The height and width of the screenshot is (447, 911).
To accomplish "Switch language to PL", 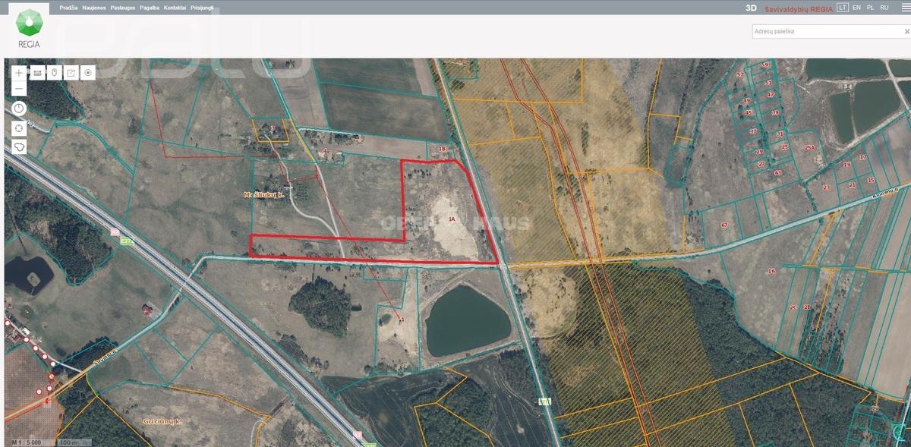I will (x=870, y=8).
